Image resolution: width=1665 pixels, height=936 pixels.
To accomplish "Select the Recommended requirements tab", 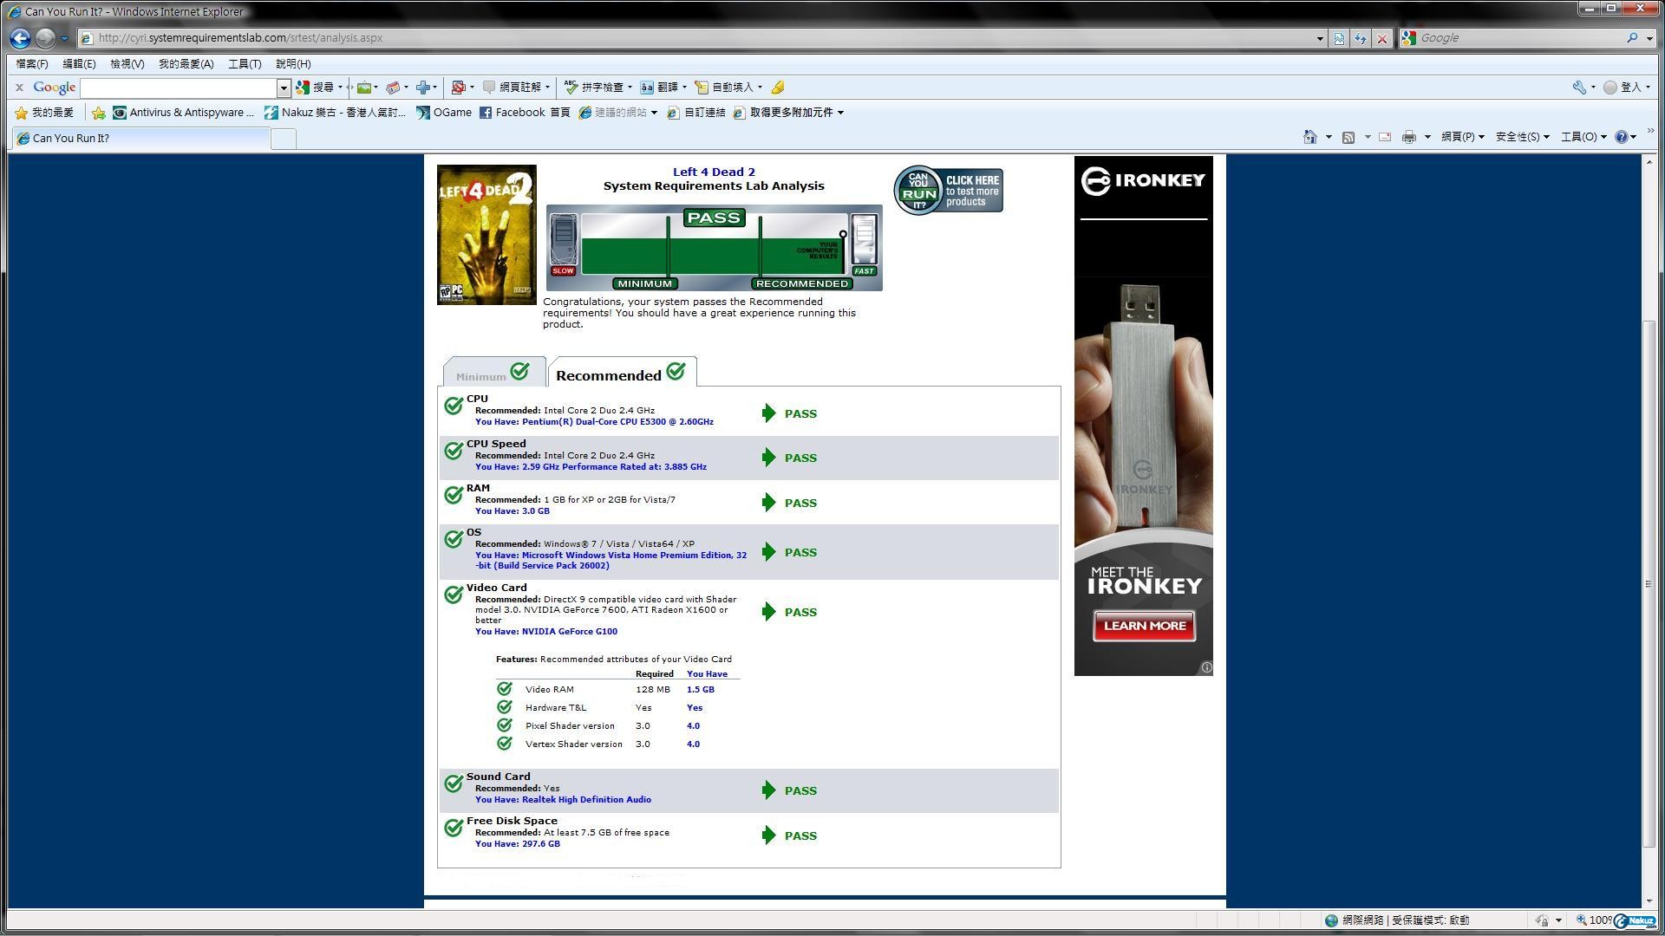I will 621,374.
